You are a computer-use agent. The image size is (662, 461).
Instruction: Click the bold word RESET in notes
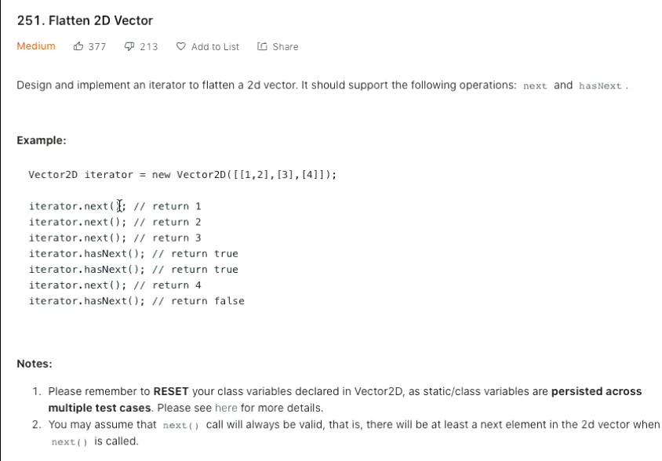click(x=171, y=391)
